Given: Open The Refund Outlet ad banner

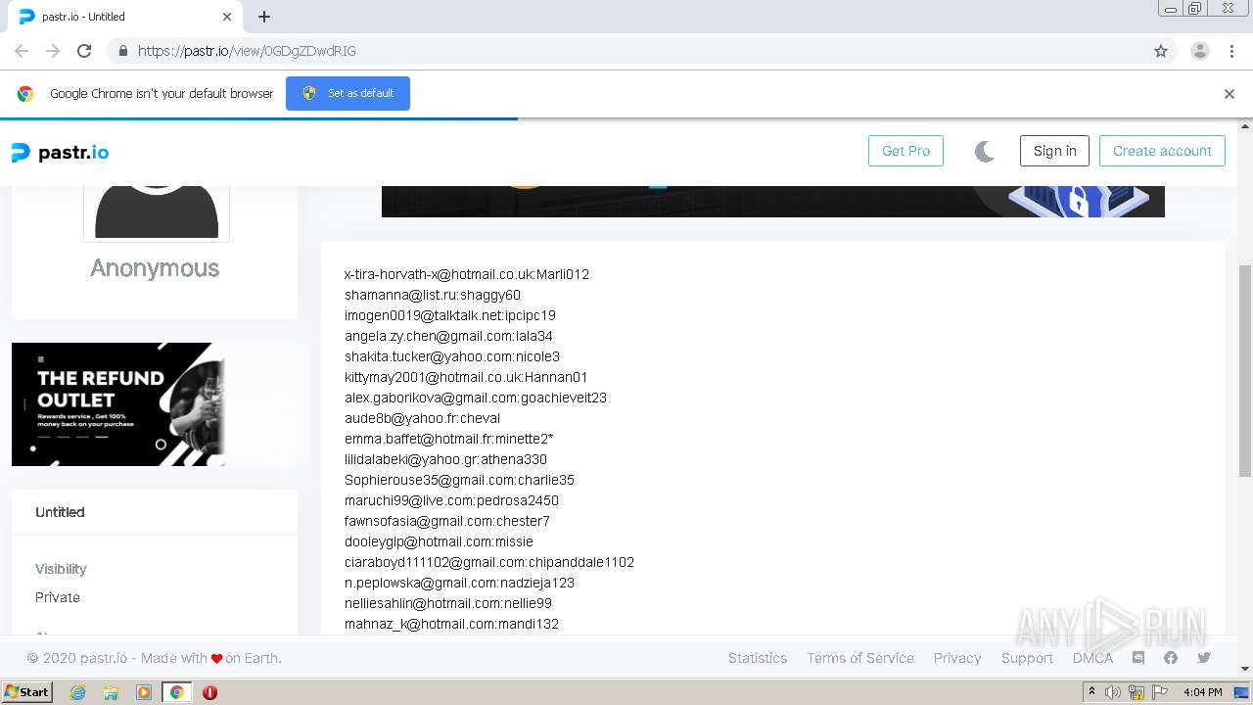Looking at the screenshot, I should pos(118,404).
